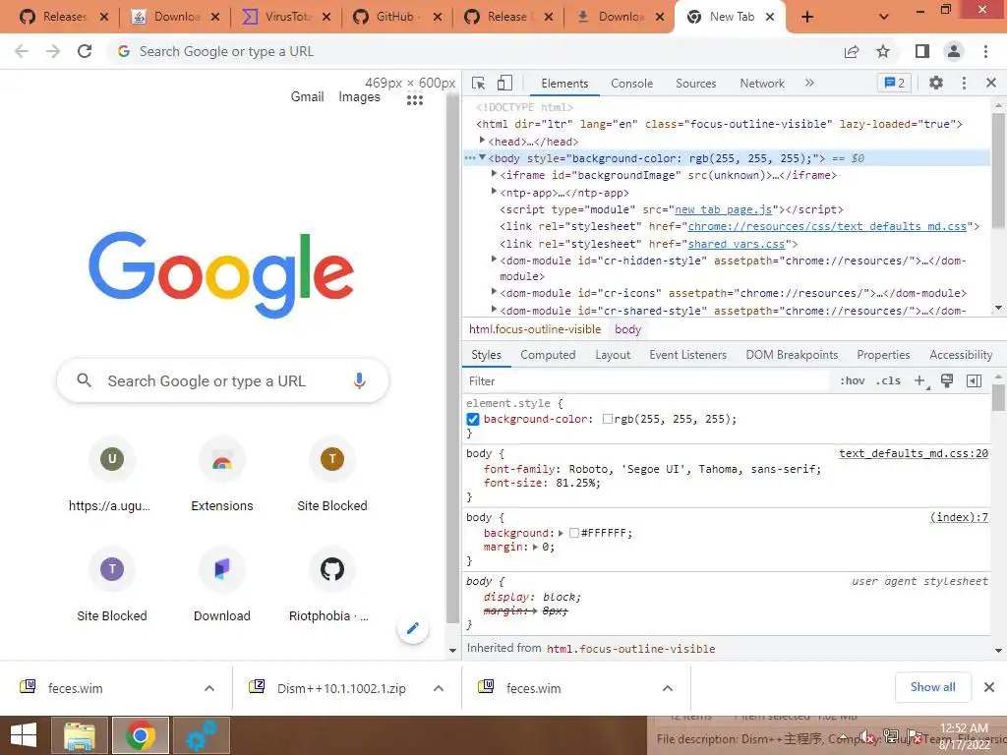
Task: Toggle the .cls classes button
Action: coord(888,380)
